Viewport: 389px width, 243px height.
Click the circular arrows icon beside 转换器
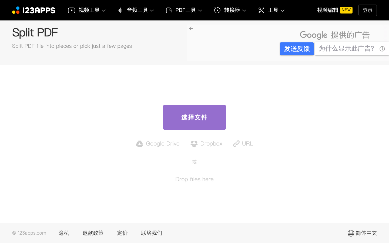tap(217, 10)
